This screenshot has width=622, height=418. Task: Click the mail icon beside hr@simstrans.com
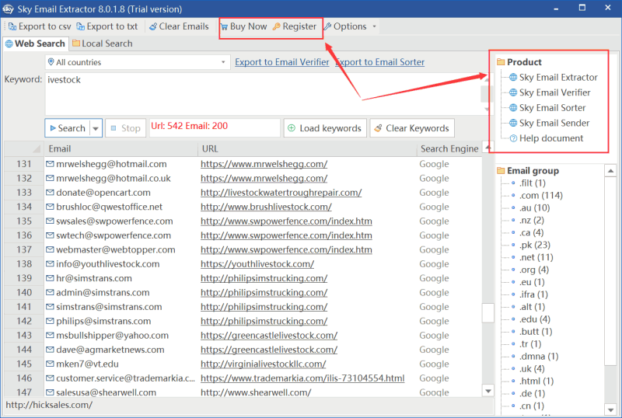tap(50, 278)
